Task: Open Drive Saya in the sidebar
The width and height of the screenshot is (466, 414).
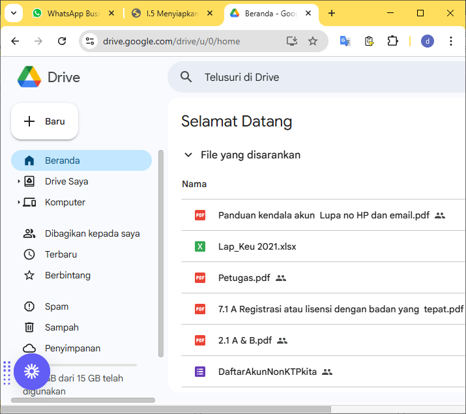Action: [66, 181]
